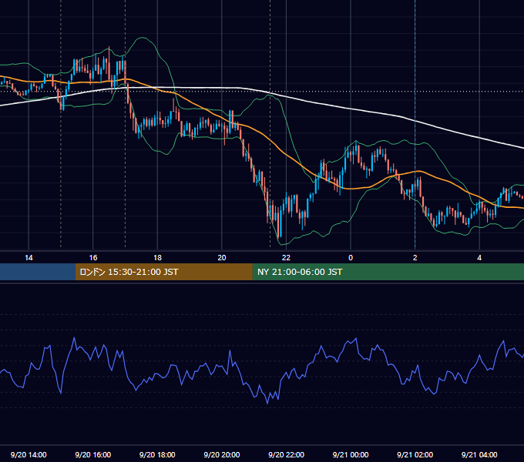
Task: Select the 22 hour label on price chart axis
Action: pos(286,258)
